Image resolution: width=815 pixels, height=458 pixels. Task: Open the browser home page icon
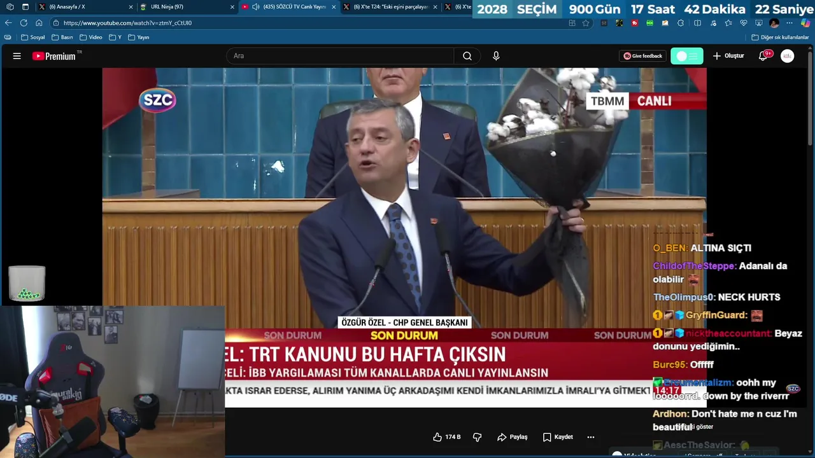(x=39, y=23)
